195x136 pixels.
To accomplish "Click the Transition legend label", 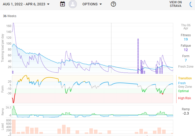I will click(185, 78).
